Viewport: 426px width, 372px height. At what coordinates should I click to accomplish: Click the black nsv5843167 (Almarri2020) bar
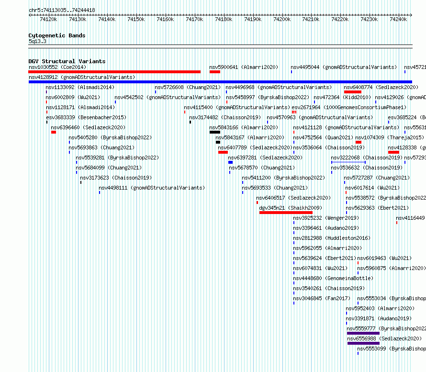218,142
